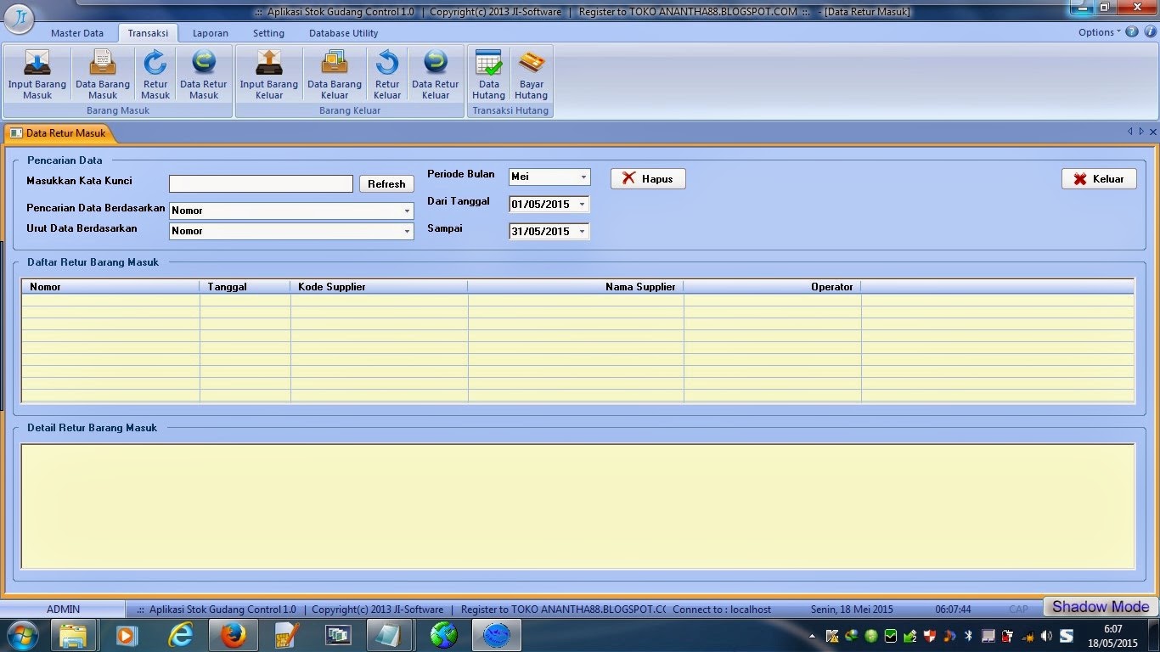Open Dari Tanggal date picker
1160x652 pixels.
click(582, 205)
